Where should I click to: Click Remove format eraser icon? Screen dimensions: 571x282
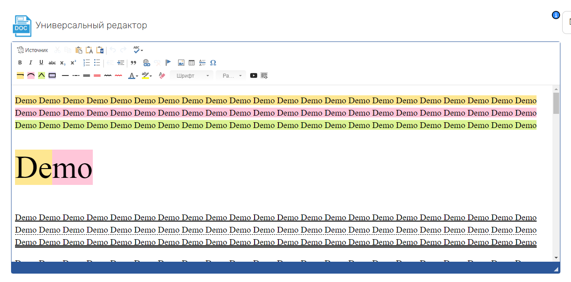coord(162,75)
